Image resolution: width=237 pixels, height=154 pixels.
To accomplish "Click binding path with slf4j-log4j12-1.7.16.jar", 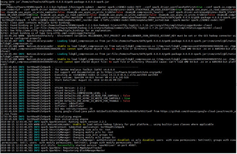I will (x=123, y=25).
